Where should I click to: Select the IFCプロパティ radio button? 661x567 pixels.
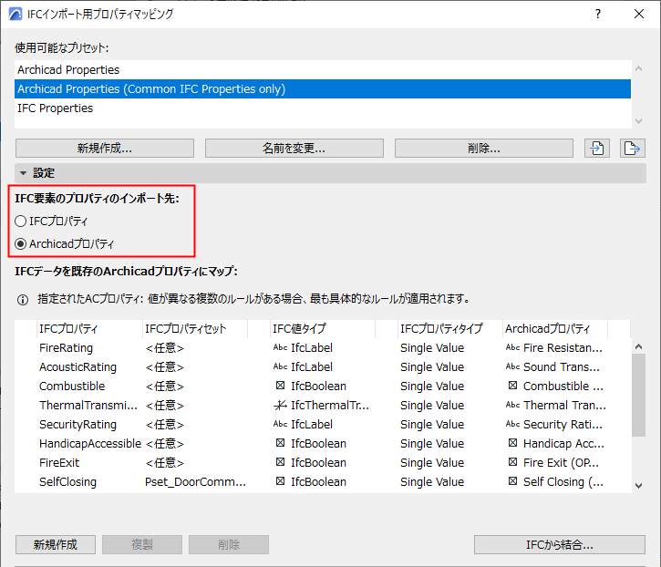tap(21, 221)
